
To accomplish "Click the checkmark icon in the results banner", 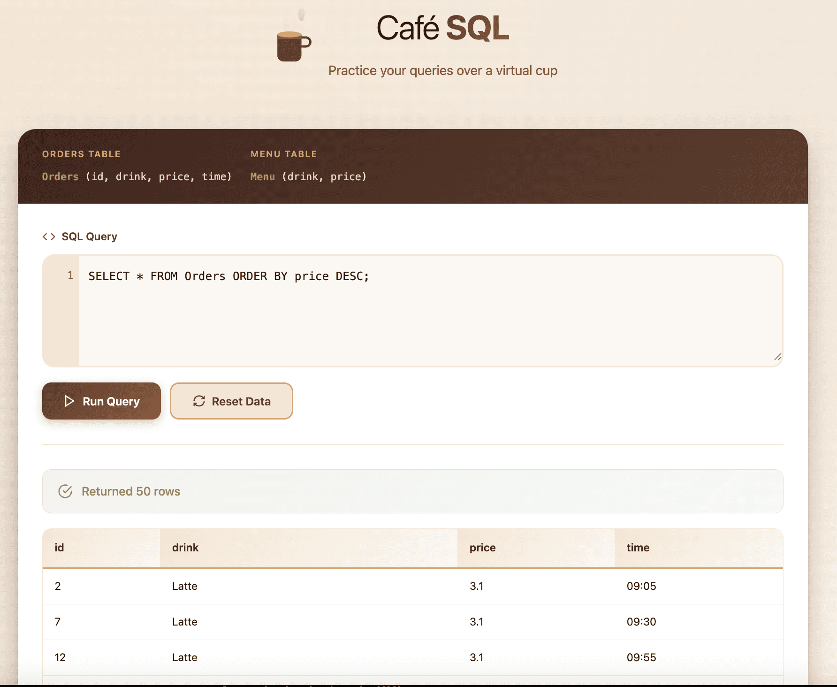I will point(65,491).
